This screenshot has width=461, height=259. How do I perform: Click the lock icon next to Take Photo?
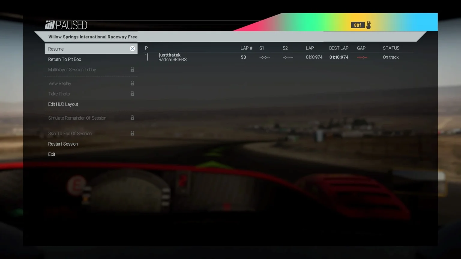(132, 94)
